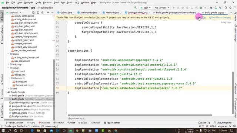Click the UTF-8 encoding status entry
237x133 pixels.
[x=213, y=126]
